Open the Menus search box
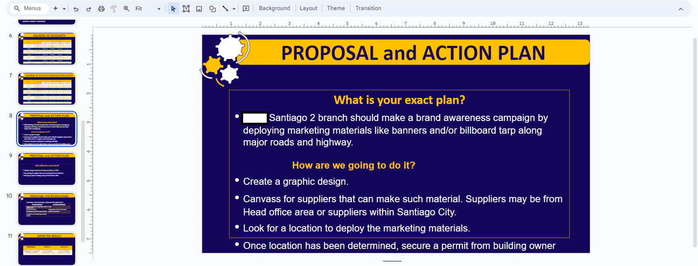Image resolution: width=698 pixels, height=266 pixels. coord(29,8)
